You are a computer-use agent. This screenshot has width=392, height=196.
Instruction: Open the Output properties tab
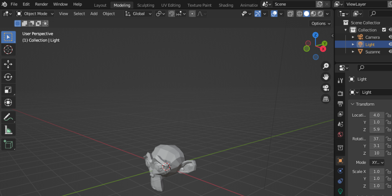[340, 104]
